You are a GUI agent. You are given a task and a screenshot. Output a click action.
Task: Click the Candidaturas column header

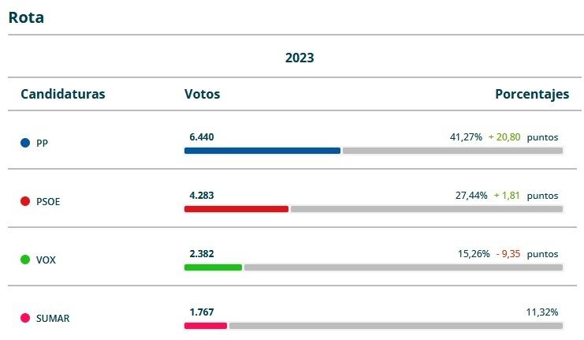tap(62, 94)
